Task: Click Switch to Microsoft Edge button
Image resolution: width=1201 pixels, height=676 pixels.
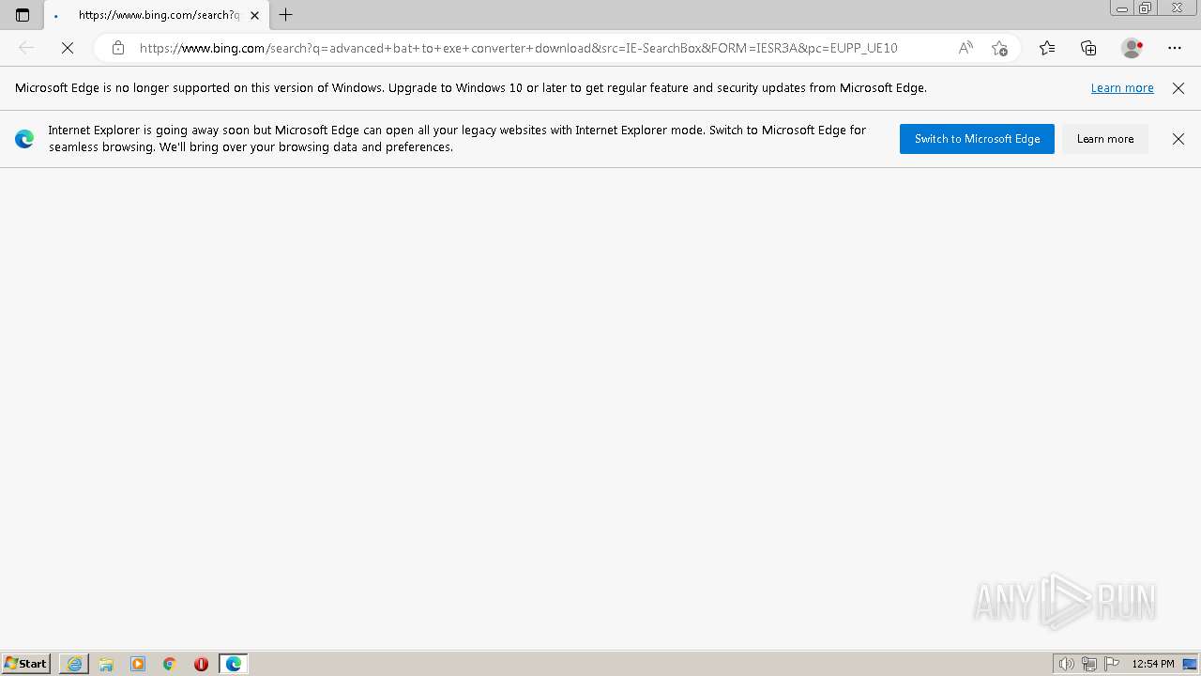Action: (977, 139)
